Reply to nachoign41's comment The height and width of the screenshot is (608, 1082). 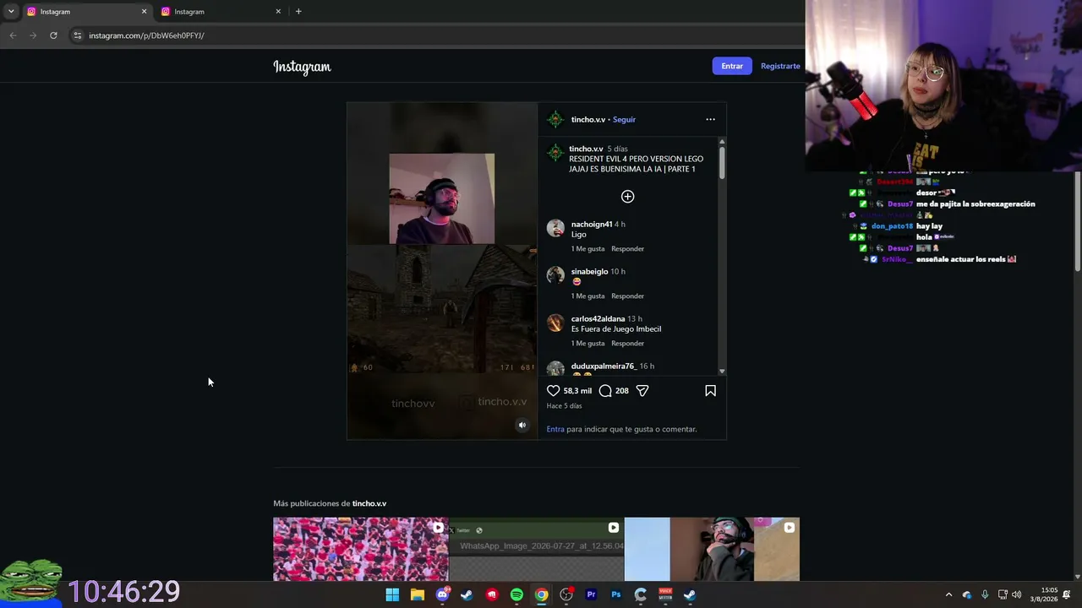[627, 249]
